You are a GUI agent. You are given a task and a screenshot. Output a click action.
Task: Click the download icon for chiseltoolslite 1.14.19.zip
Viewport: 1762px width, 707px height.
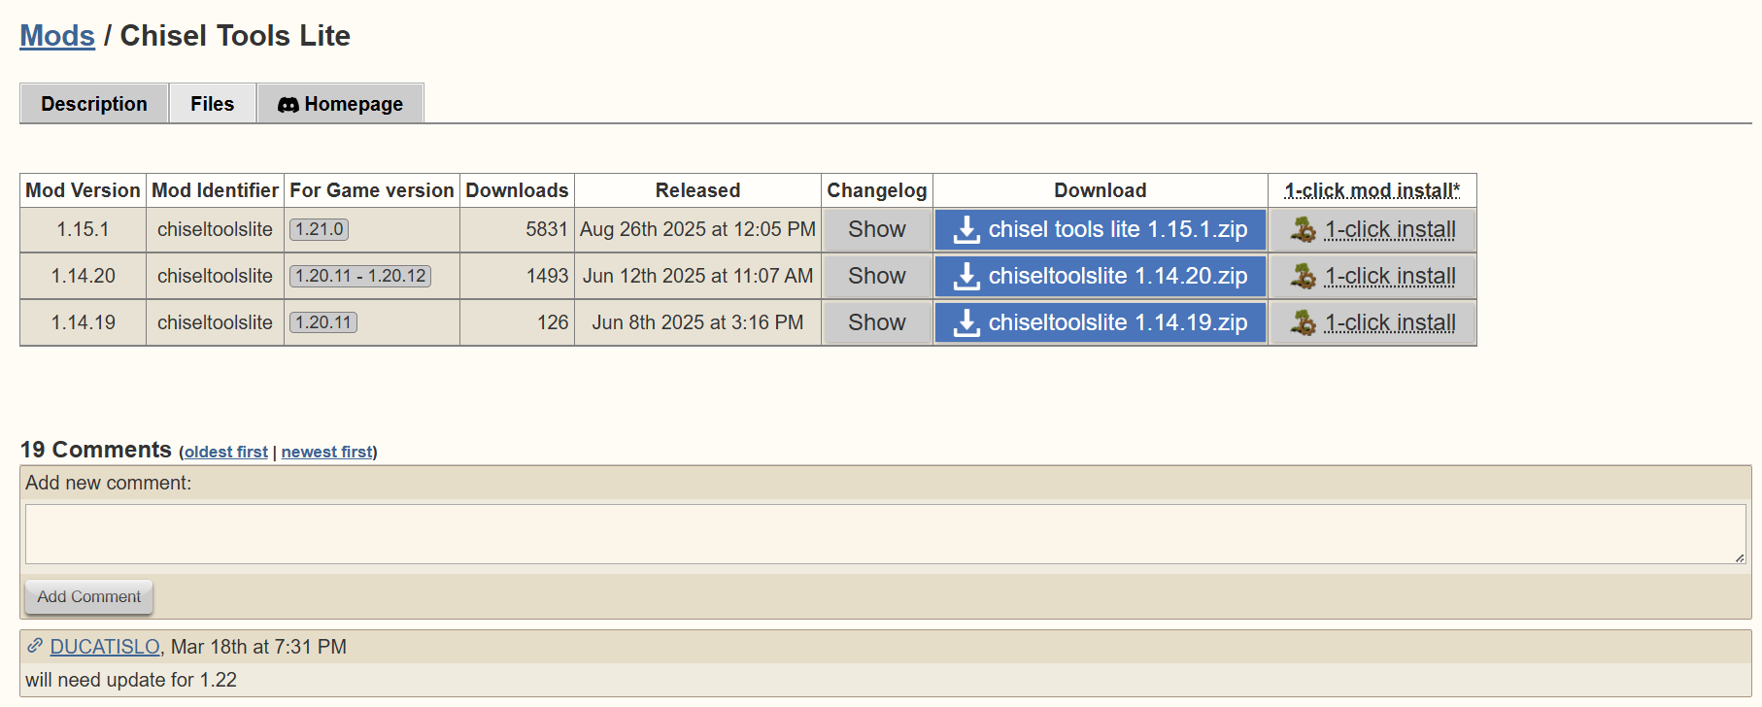[x=966, y=323]
